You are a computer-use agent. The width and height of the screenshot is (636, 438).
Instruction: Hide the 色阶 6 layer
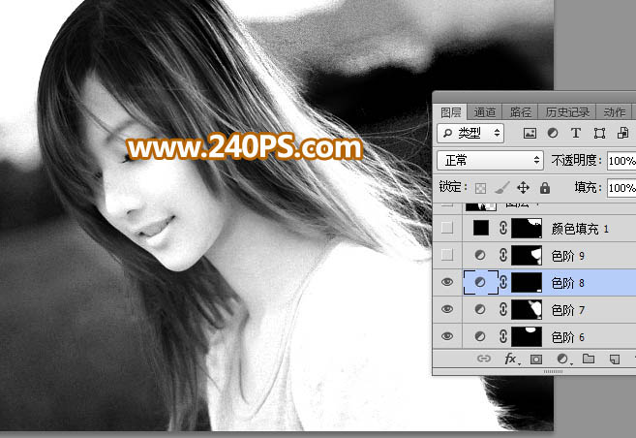[x=447, y=336]
